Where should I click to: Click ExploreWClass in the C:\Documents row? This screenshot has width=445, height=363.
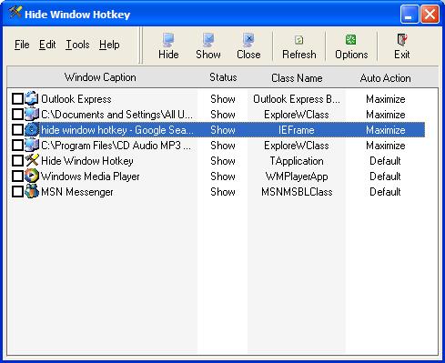[x=297, y=115]
